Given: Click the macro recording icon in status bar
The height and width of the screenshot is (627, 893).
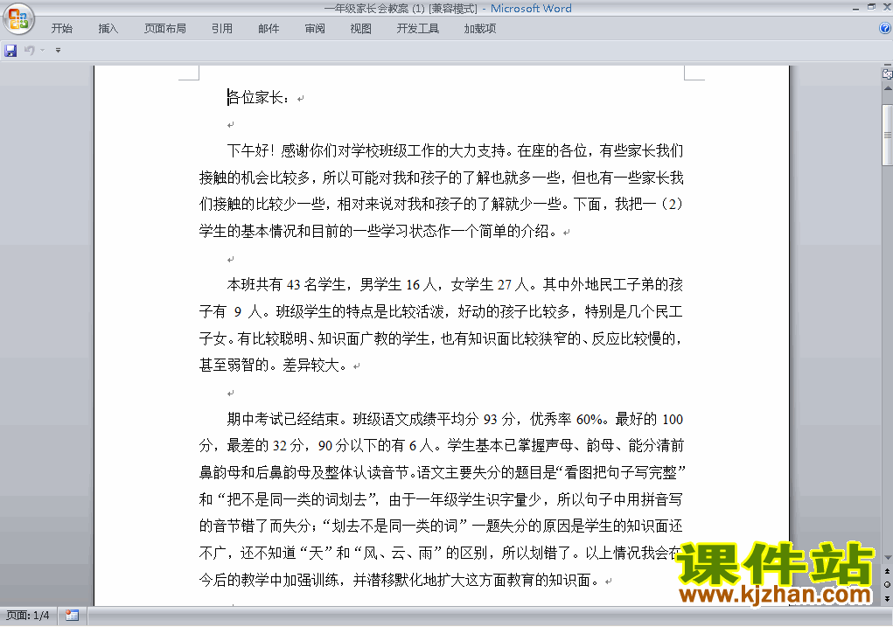Looking at the screenshot, I should (x=72, y=616).
